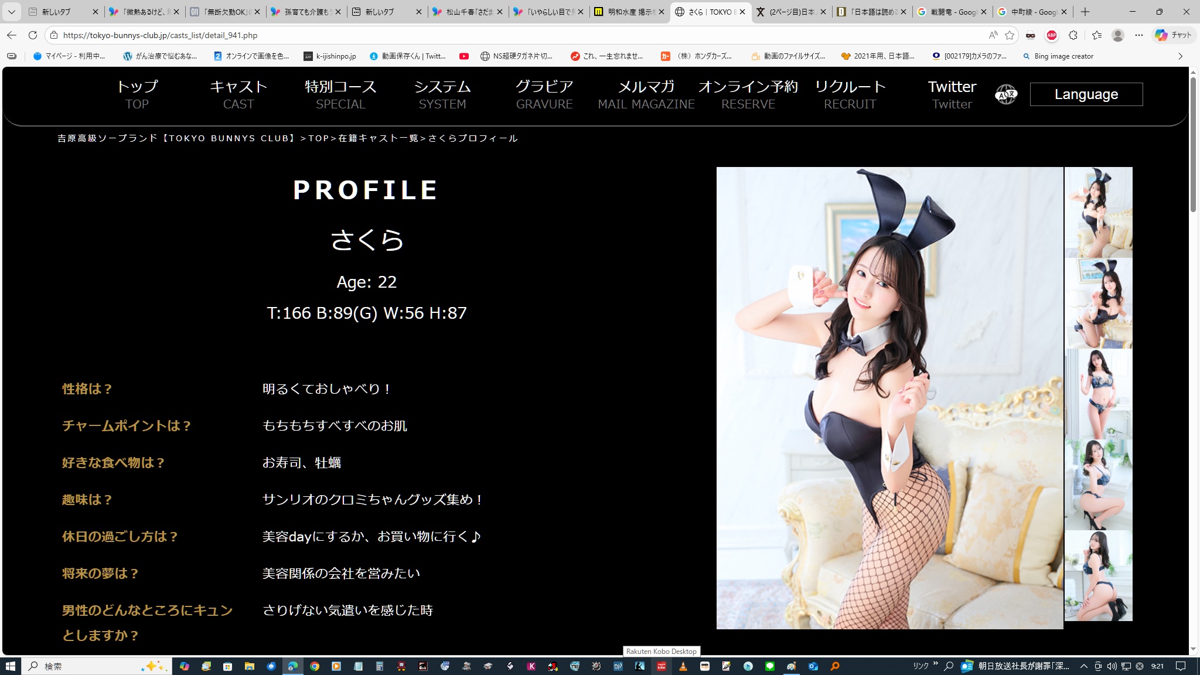
Task: Click the translation globe icon beside Language
Action: coord(1006,94)
